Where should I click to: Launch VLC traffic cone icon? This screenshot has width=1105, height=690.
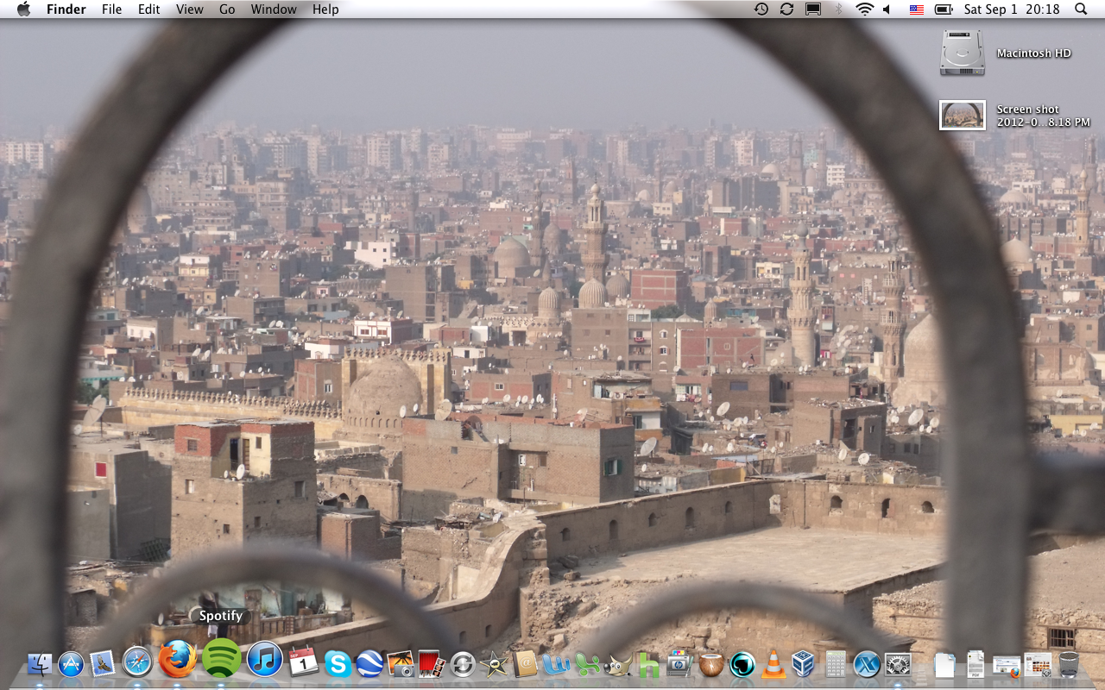pyautogui.click(x=773, y=664)
